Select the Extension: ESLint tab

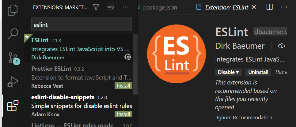coord(226,7)
